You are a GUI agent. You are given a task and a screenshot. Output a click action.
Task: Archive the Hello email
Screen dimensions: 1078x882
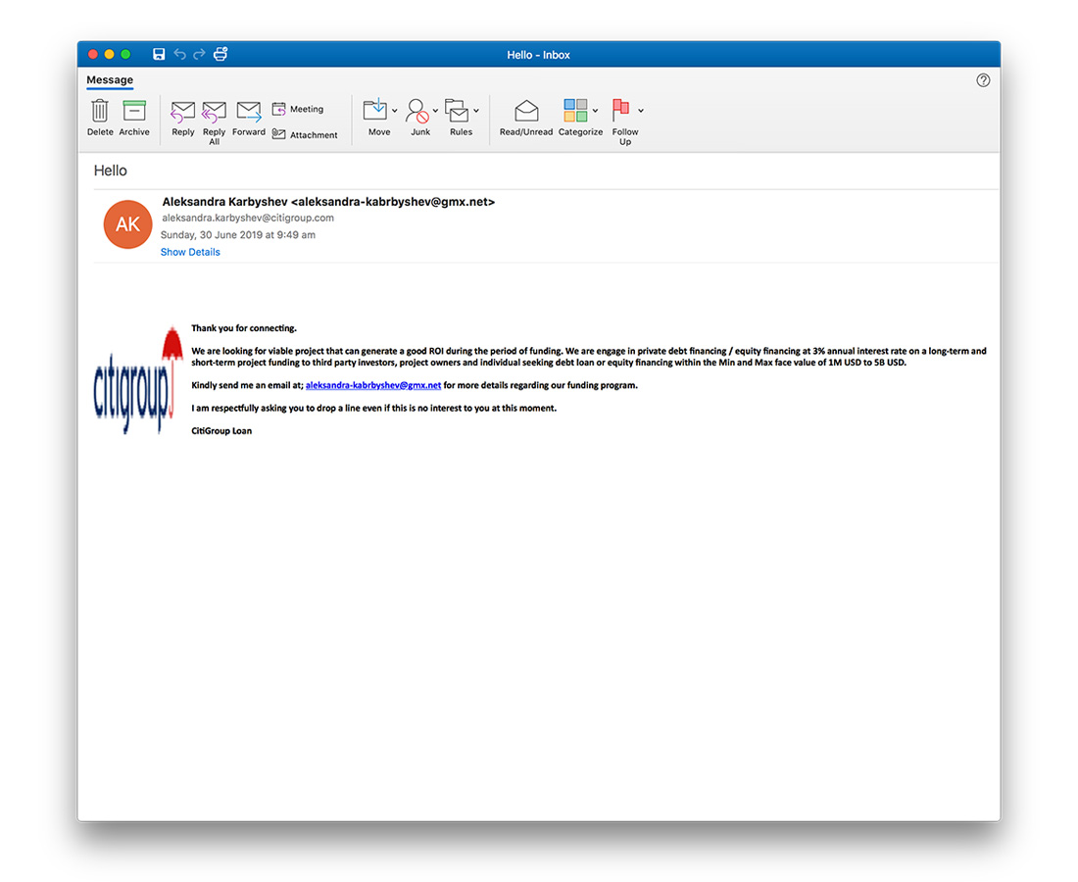click(x=134, y=117)
